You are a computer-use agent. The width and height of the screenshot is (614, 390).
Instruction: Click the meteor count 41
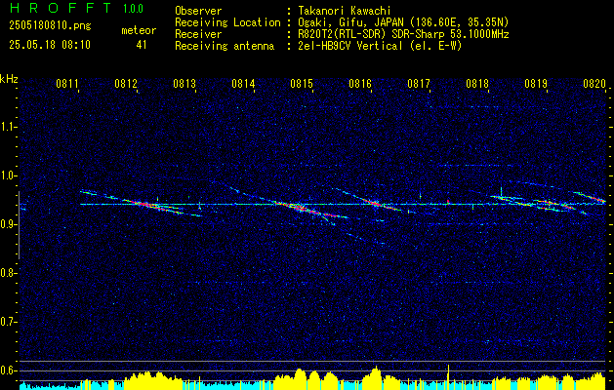[142, 45]
